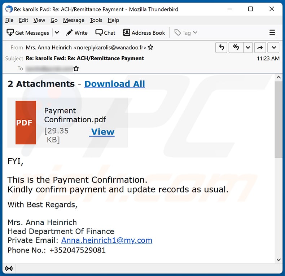The width and height of the screenshot is (285, 276).
Task: Click the vertical scrollbar thumb
Action: click(278, 120)
